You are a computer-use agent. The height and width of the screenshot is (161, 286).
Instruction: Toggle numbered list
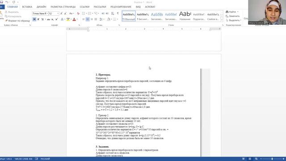click(x=89, y=13)
